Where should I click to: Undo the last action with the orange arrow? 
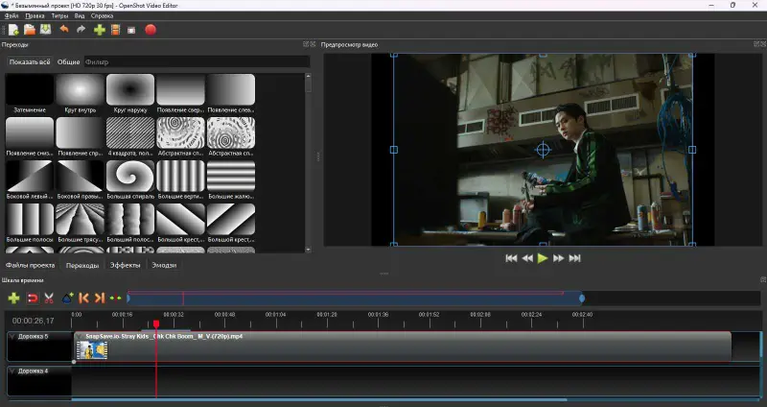point(64,30)
